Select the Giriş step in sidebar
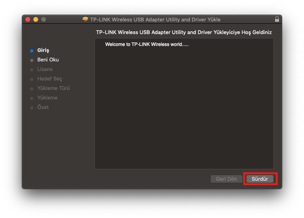This screenshot has height=218, width=304. (43, 50)
